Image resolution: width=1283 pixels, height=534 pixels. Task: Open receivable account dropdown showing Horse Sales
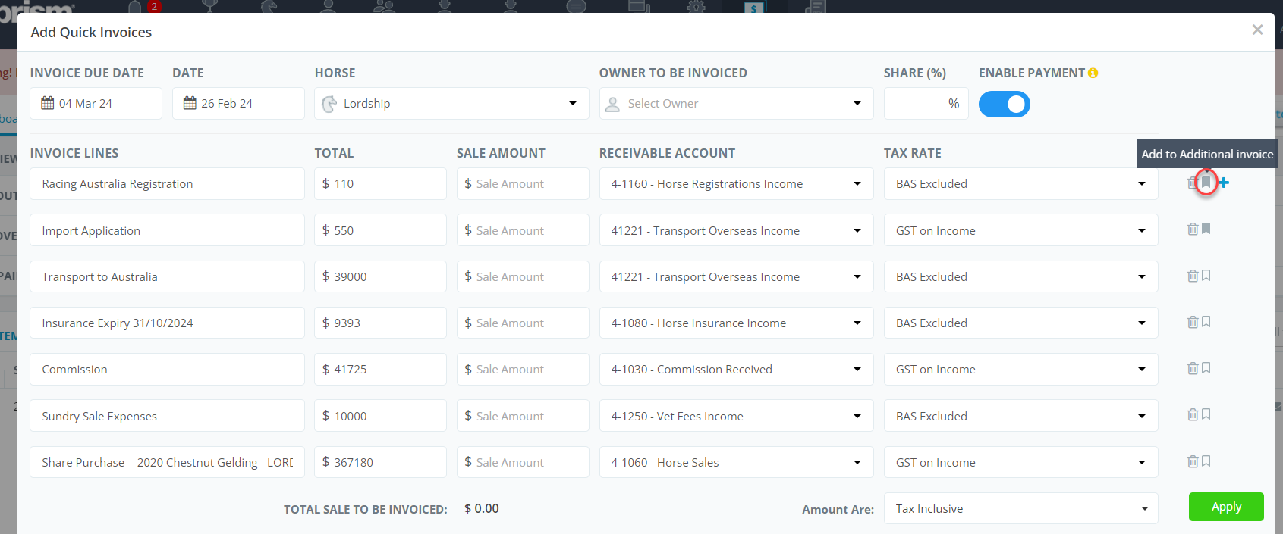[736, 462]
